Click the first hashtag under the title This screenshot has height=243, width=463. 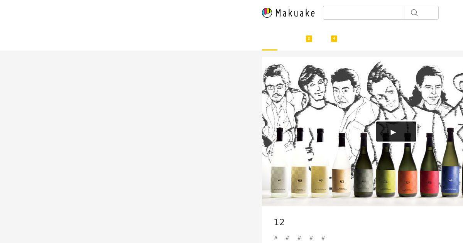pyautogui.click(x=276, y=238)
